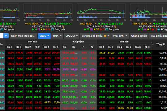Open the HNX30-INDEX chevron dropdown

(x=150, y=23)
